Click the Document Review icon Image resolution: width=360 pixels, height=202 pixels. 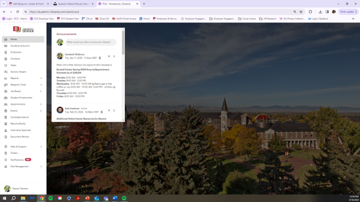click(6, 137)
